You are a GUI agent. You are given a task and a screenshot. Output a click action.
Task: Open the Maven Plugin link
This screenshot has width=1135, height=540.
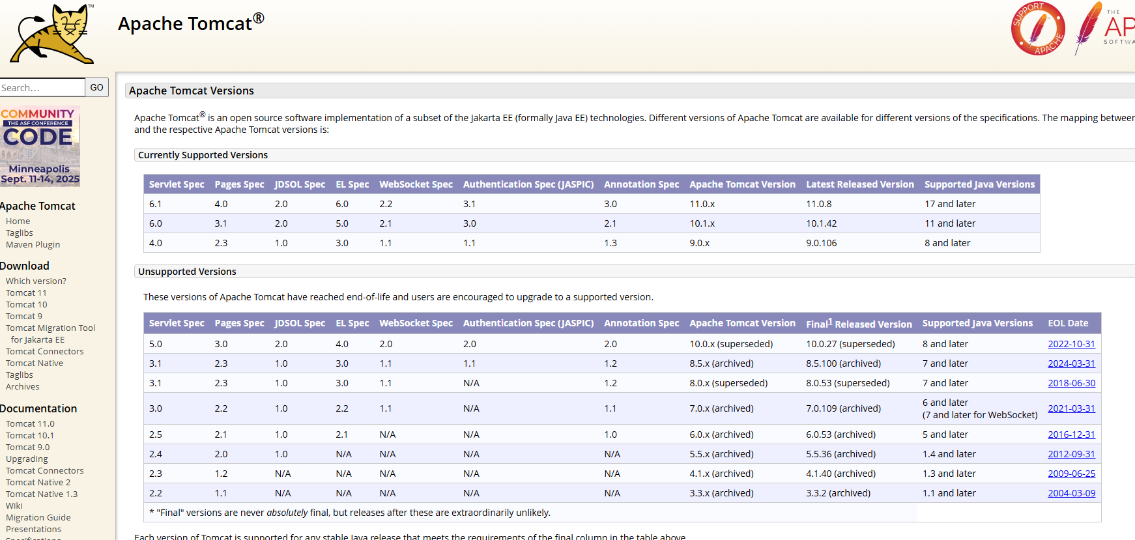[33, 245]
